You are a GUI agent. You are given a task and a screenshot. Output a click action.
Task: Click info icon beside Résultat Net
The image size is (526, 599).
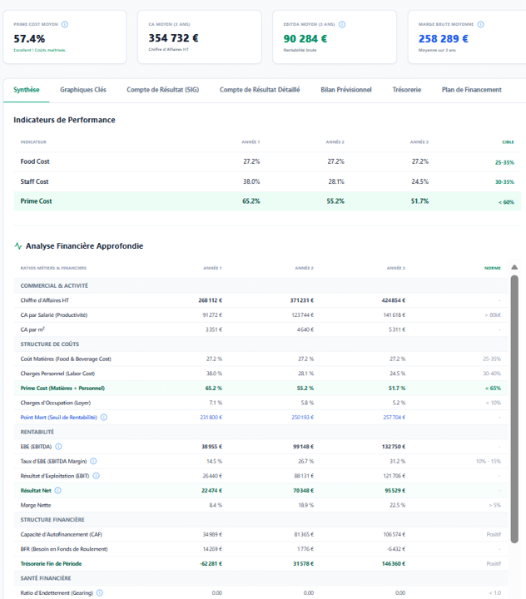[x=58, y=490]
